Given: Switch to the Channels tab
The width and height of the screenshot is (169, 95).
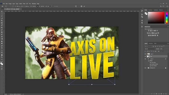Looking at the screenshot, I should point(151,44).
